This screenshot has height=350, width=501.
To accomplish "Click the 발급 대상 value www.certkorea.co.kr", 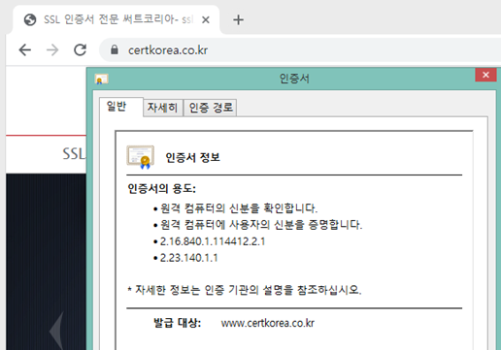I will pos(268,323).
